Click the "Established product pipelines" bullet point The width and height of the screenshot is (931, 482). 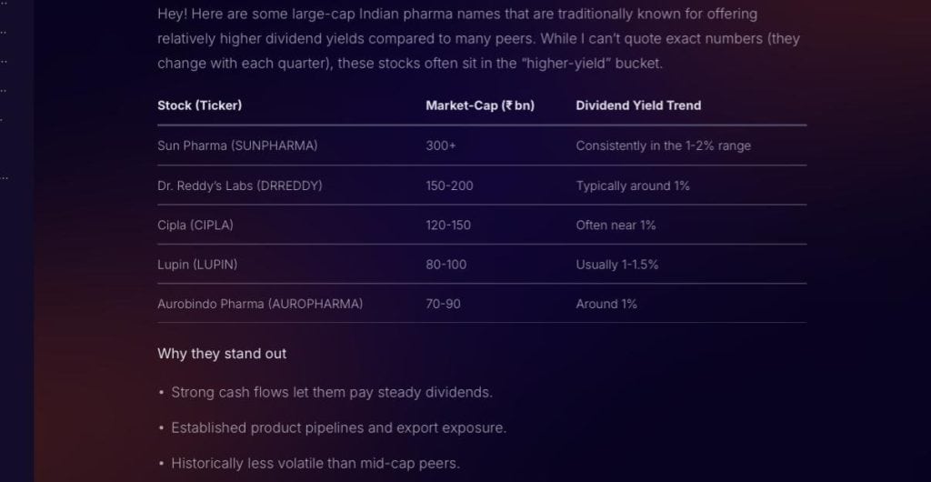pos(338,427)
